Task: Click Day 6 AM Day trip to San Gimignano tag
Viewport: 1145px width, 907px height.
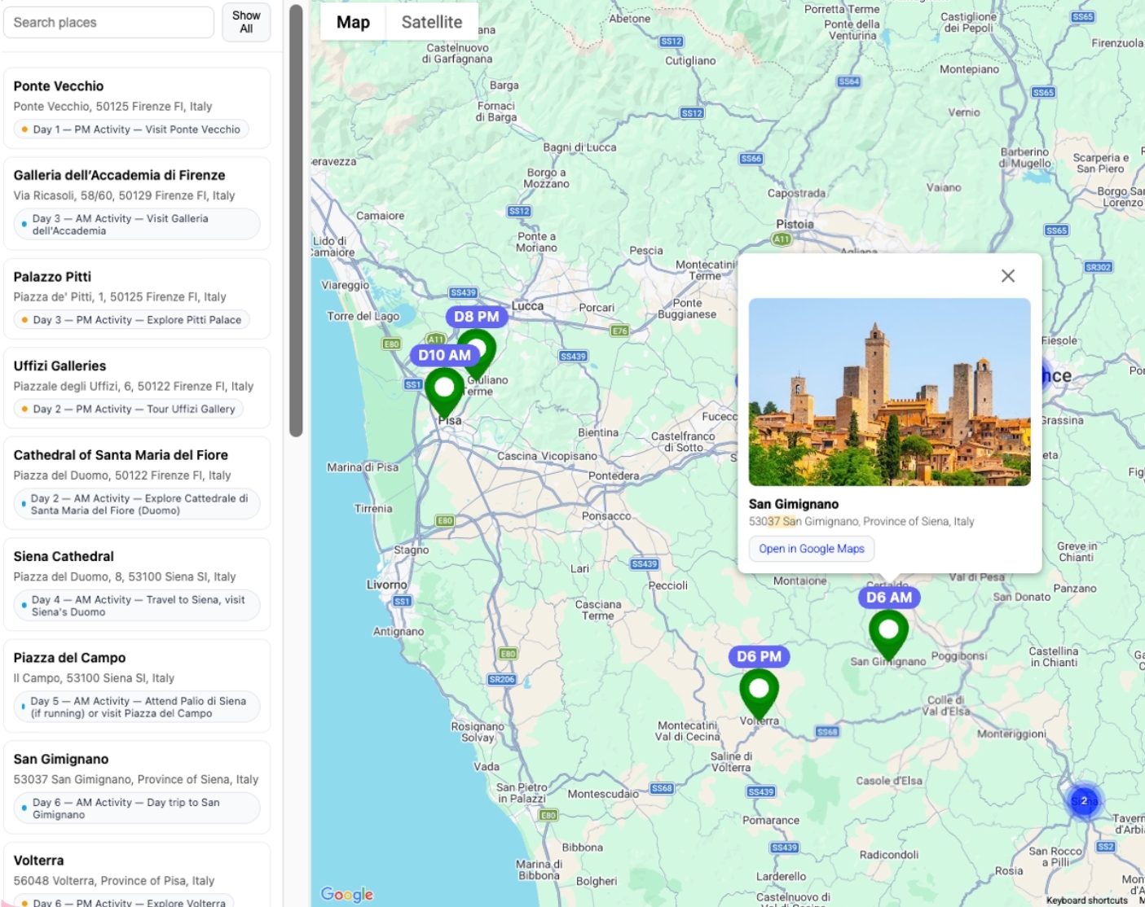Action: 137,808
